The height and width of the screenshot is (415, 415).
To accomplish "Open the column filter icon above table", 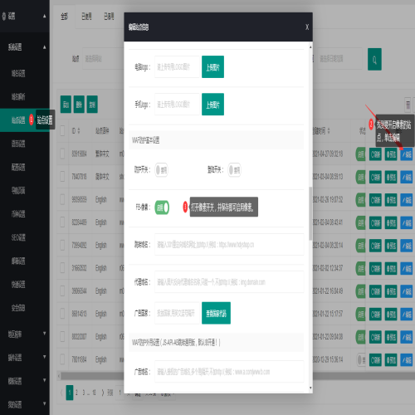I will coord(408,105).
